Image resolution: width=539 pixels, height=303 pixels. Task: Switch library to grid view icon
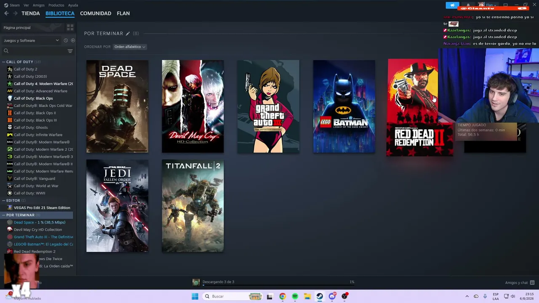(70, 27)
